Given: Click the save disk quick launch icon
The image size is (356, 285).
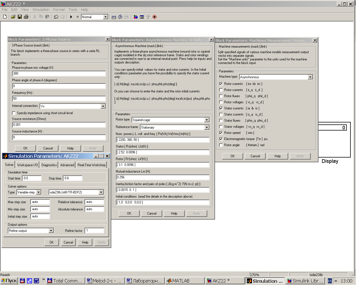Looking at the screenshot, I should click(23, 281).
